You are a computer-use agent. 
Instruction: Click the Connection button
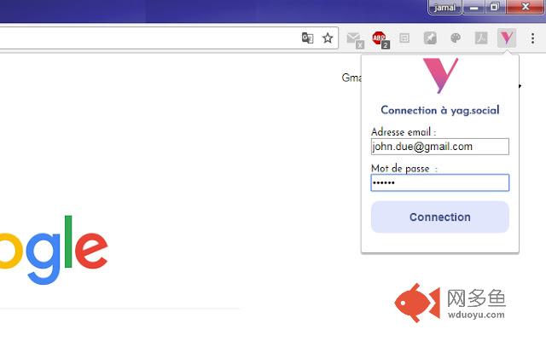click(x=440, y=217)
